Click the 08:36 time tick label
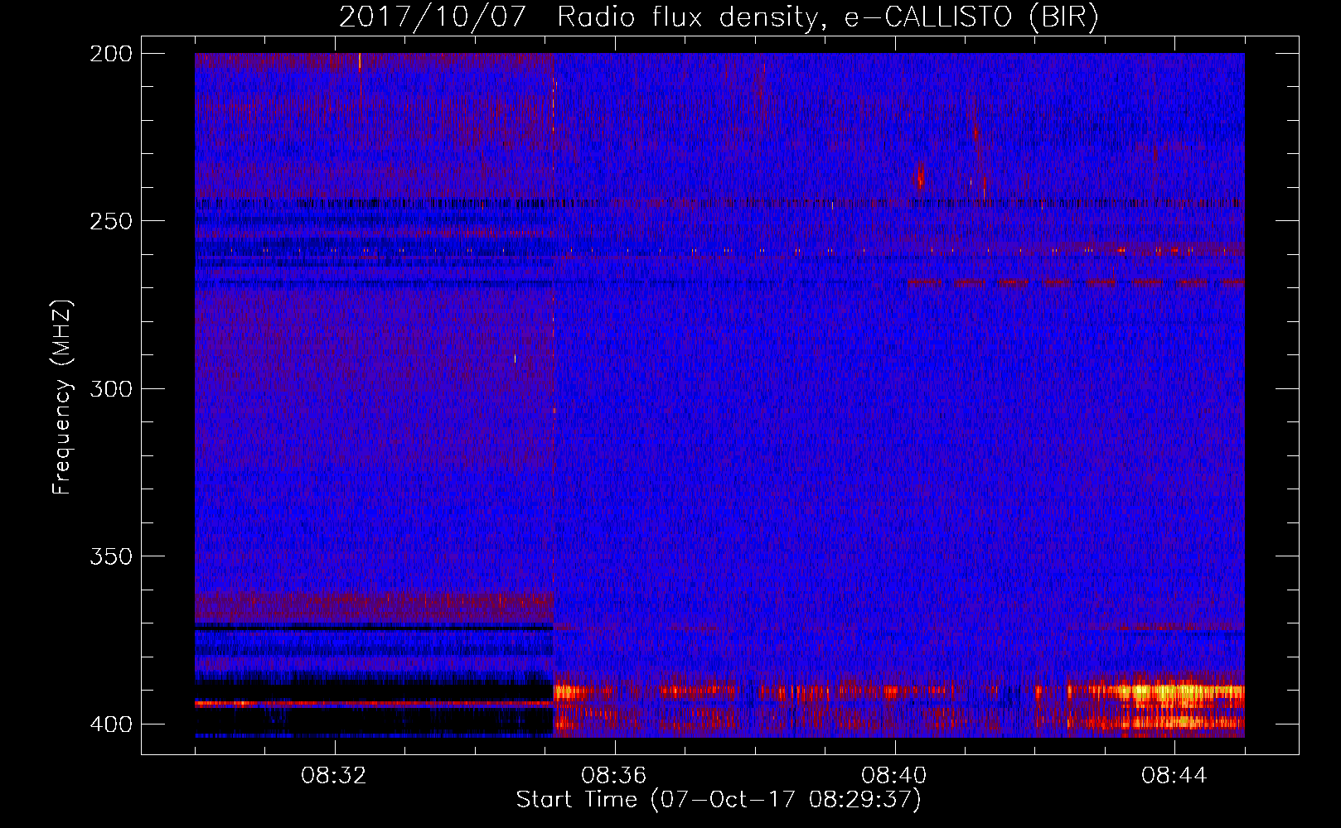 pyautogui.click(x=614, y=776)
